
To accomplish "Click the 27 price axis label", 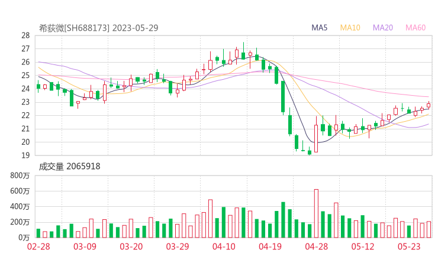I will coord(25,49).
